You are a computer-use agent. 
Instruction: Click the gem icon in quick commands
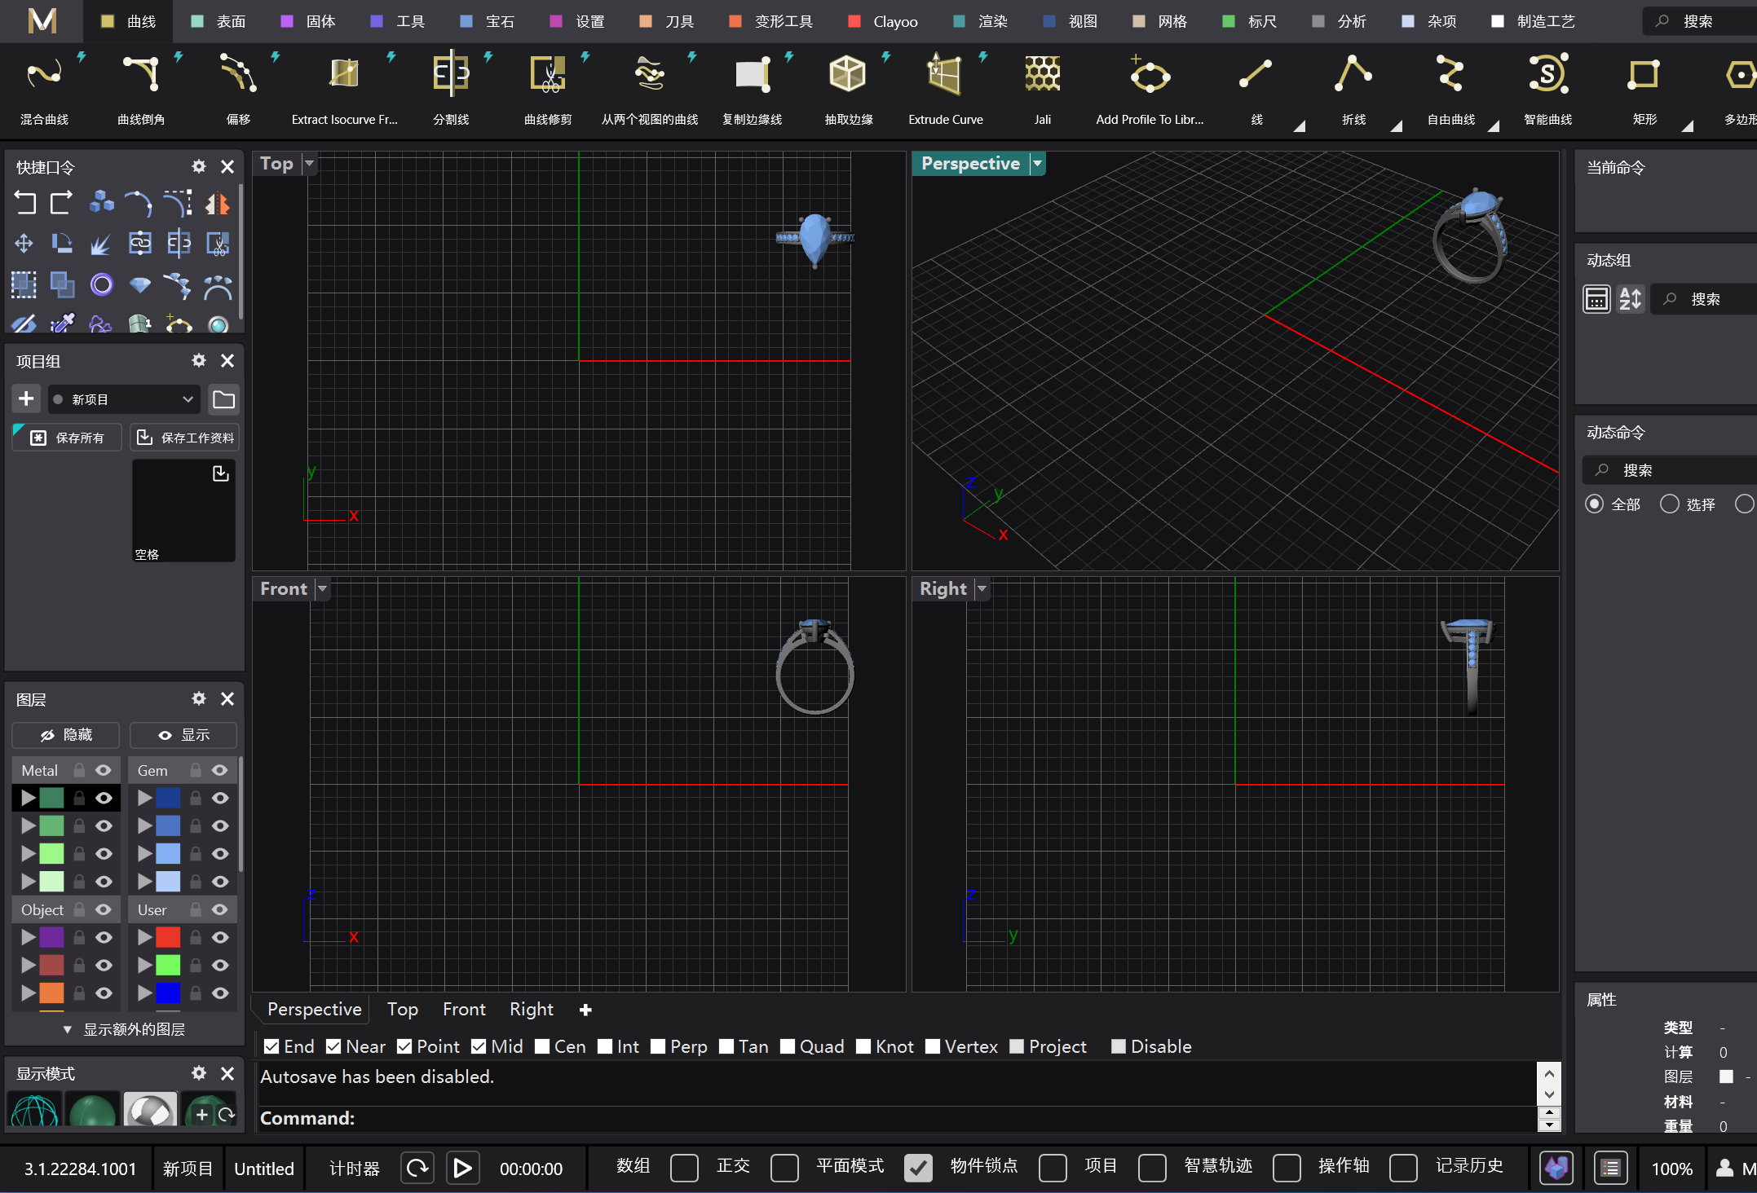click(140, 284)
